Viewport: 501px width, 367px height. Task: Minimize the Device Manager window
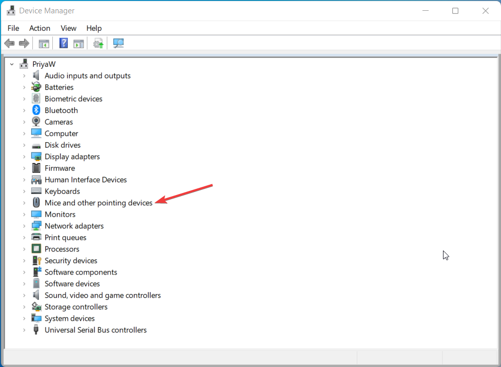pyautogui.click(x=426, y=11)
